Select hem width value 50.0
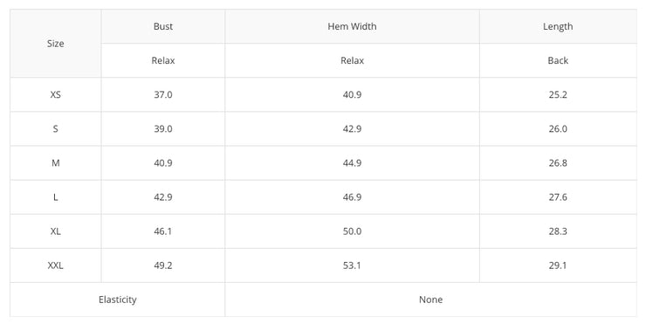Screen dimensions: 646x331 tap(353, 231)
